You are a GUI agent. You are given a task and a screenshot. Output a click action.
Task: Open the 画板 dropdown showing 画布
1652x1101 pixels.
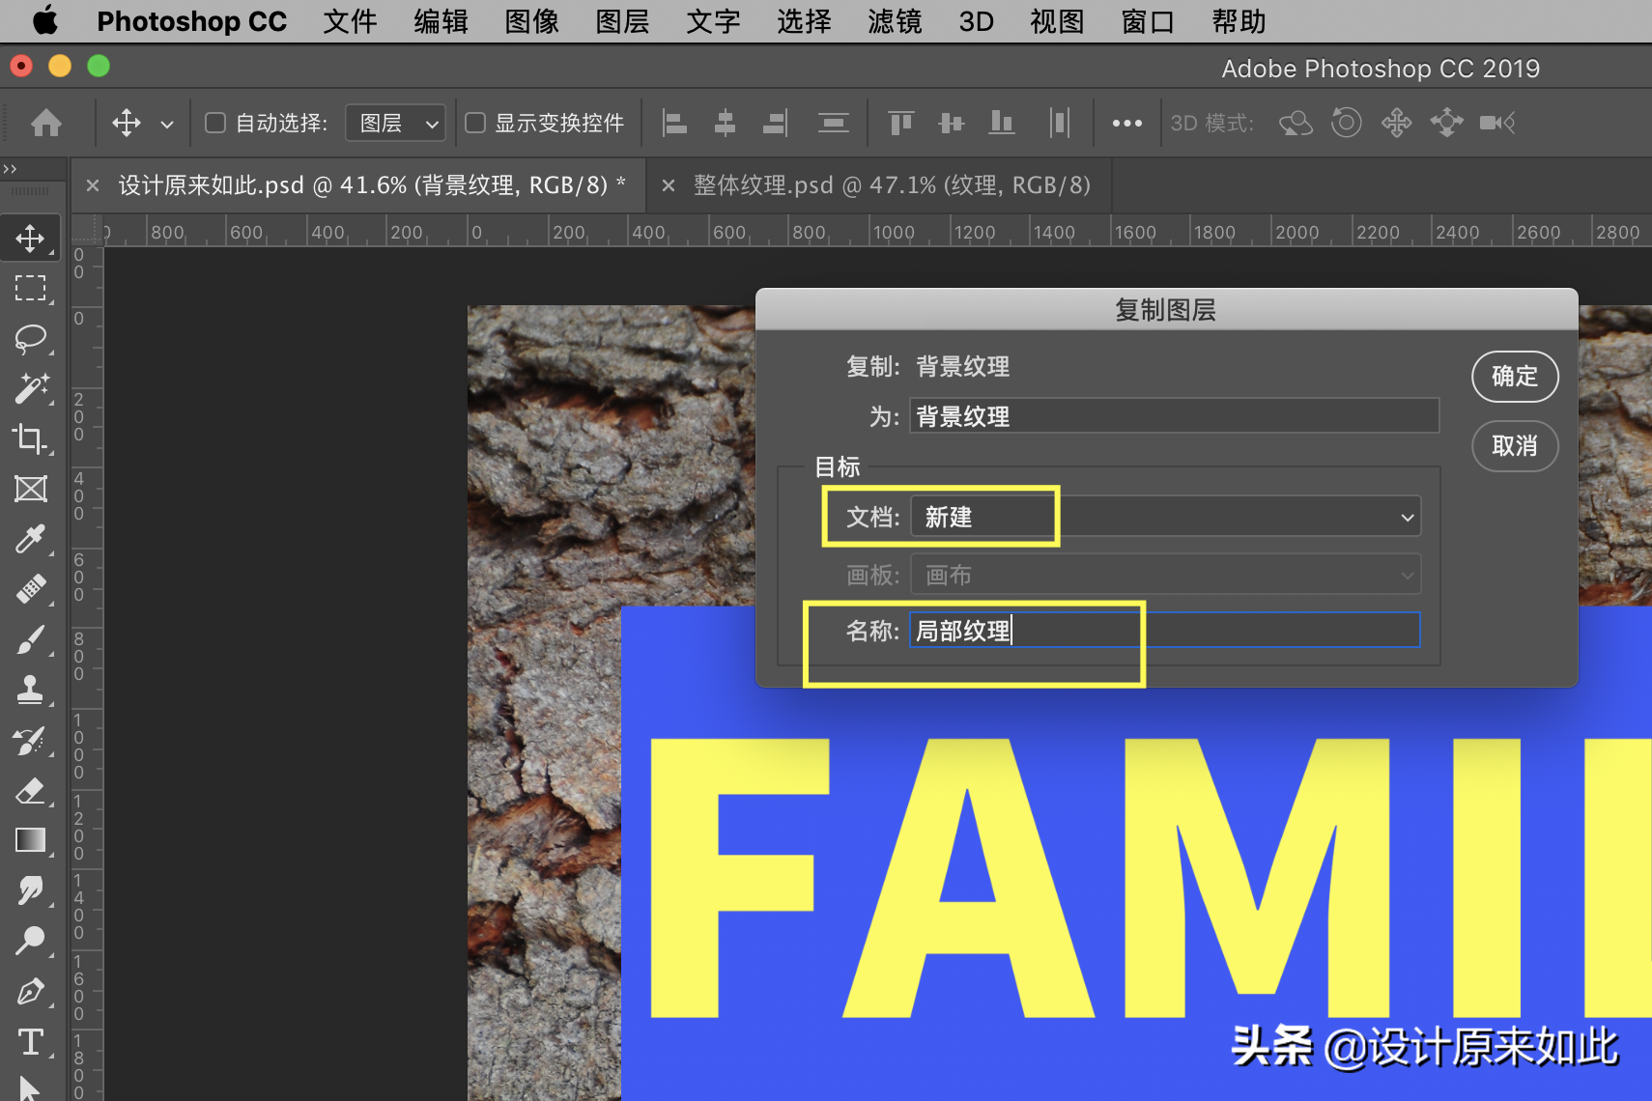tap(1165, 575)
